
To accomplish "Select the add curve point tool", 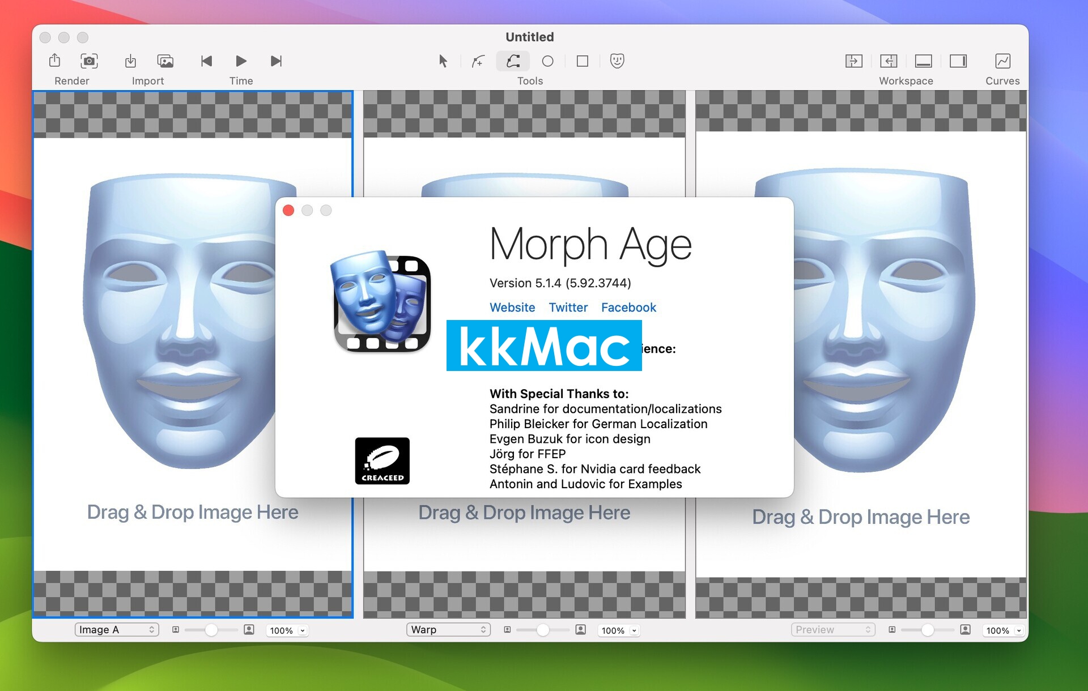I will point(478,61).
